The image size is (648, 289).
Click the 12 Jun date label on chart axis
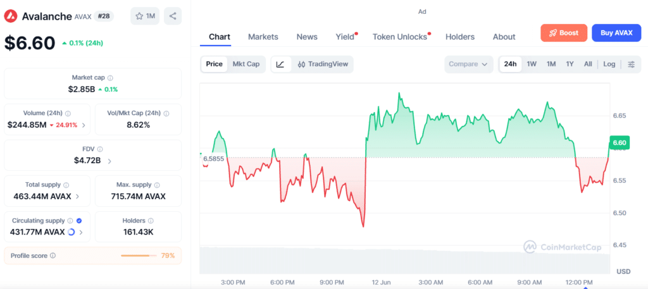click(x=381, y=283)
